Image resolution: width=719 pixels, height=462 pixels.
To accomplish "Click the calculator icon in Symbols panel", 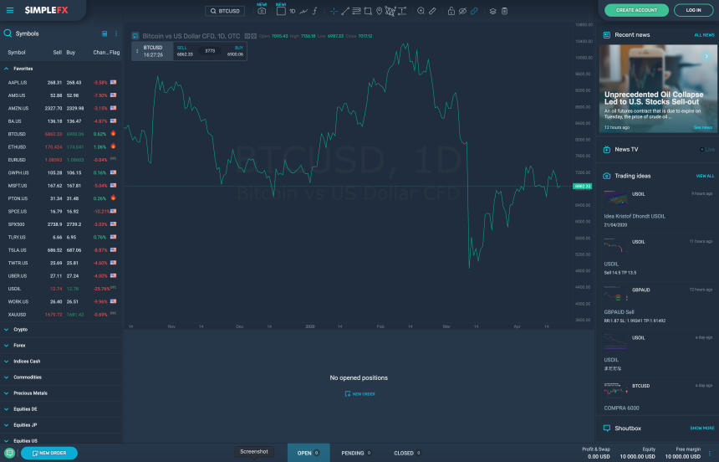I will tap(105, 33).
